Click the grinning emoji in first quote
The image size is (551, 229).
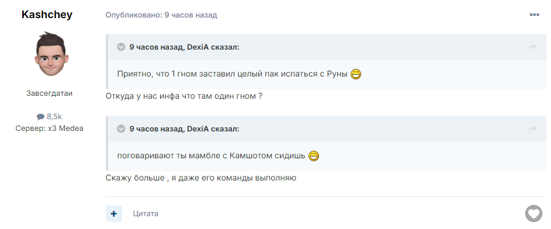tap(356, 74)
